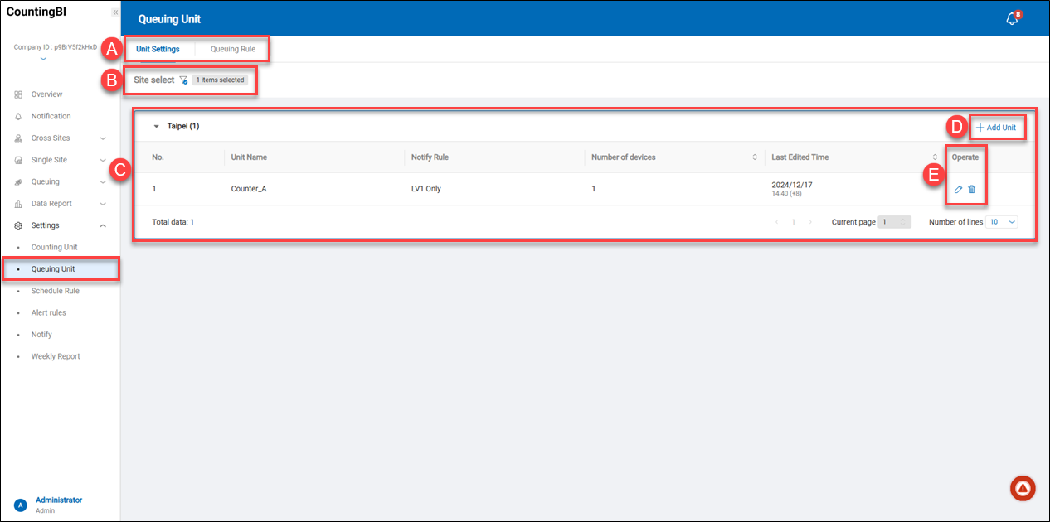Open the Site select filter icon
This screenshot has width=1050, height=522.
tap(183, 80)
